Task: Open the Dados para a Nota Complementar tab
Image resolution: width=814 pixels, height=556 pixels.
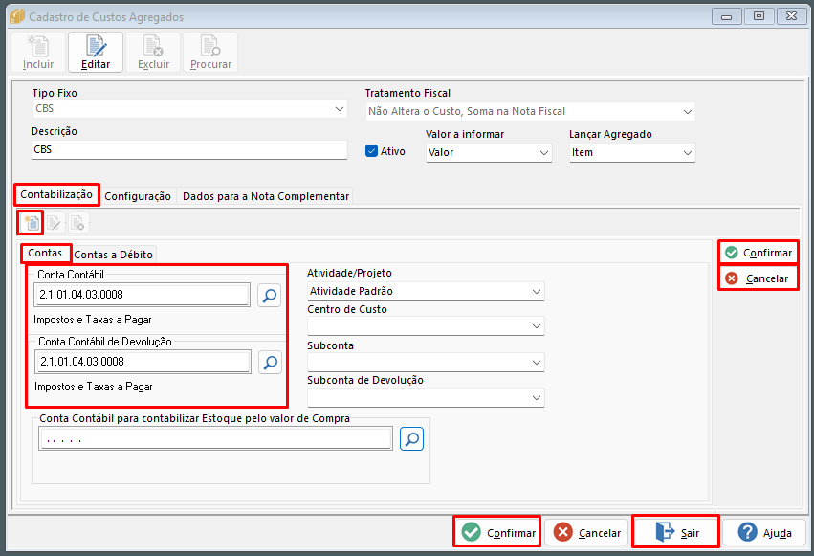Action: click(265, 196)
